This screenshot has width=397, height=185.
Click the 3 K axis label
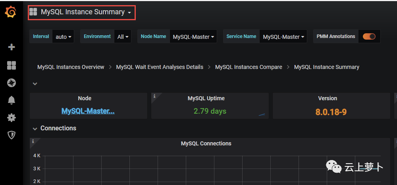tap(37, 169)
